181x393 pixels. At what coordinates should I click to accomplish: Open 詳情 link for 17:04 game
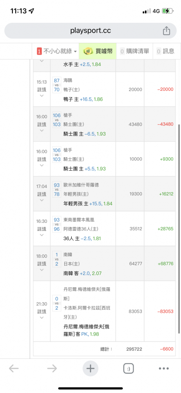[42, 194]
